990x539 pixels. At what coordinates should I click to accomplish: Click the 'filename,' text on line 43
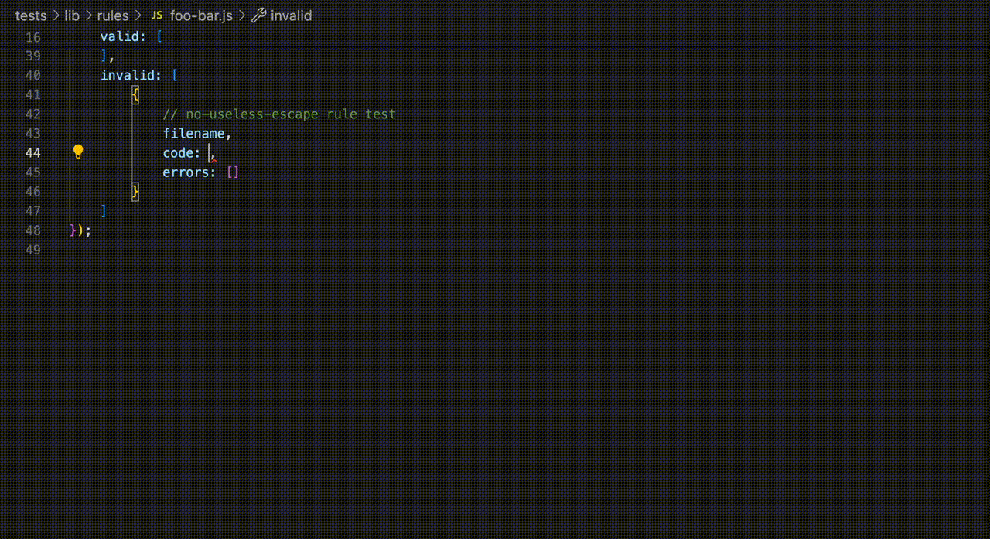[x=197, y=133]
